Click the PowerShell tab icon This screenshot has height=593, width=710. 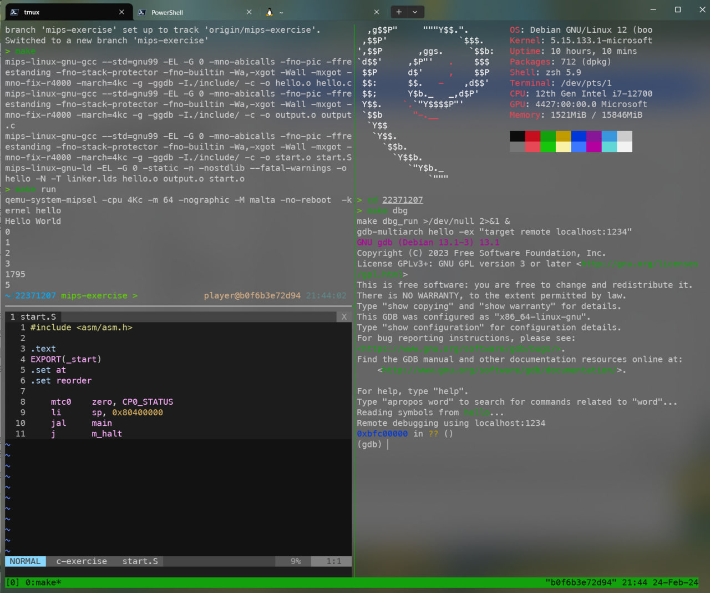pos(142,12)
